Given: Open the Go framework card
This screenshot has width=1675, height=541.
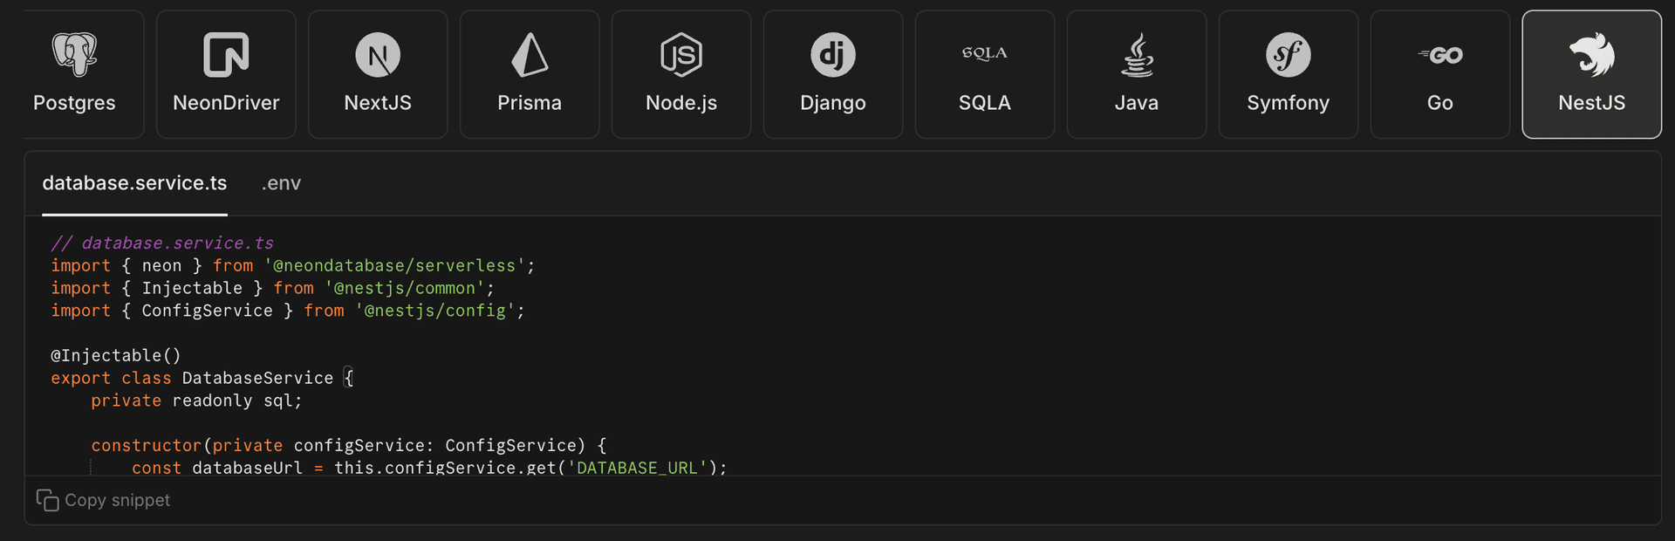Looking at the screenshot, I should pos(1439,74).
